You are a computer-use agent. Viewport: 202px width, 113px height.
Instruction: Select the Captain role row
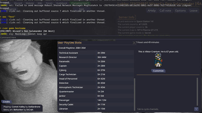[x=96, y=66]
